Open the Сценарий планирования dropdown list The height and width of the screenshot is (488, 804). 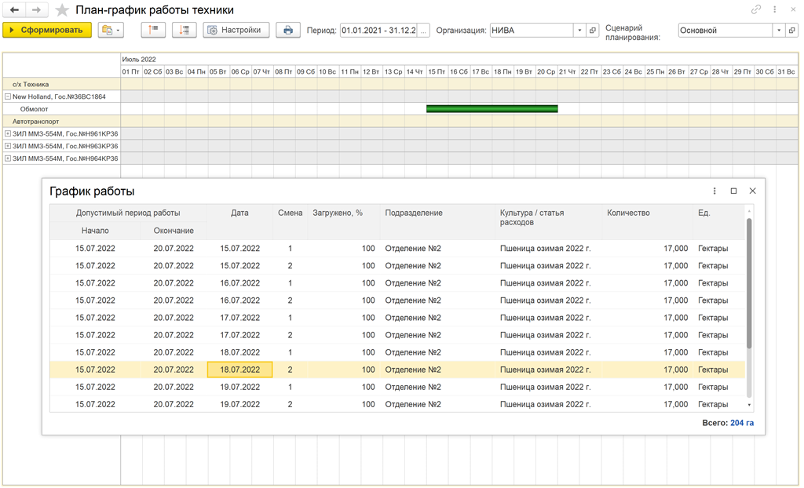coord(779,31)
